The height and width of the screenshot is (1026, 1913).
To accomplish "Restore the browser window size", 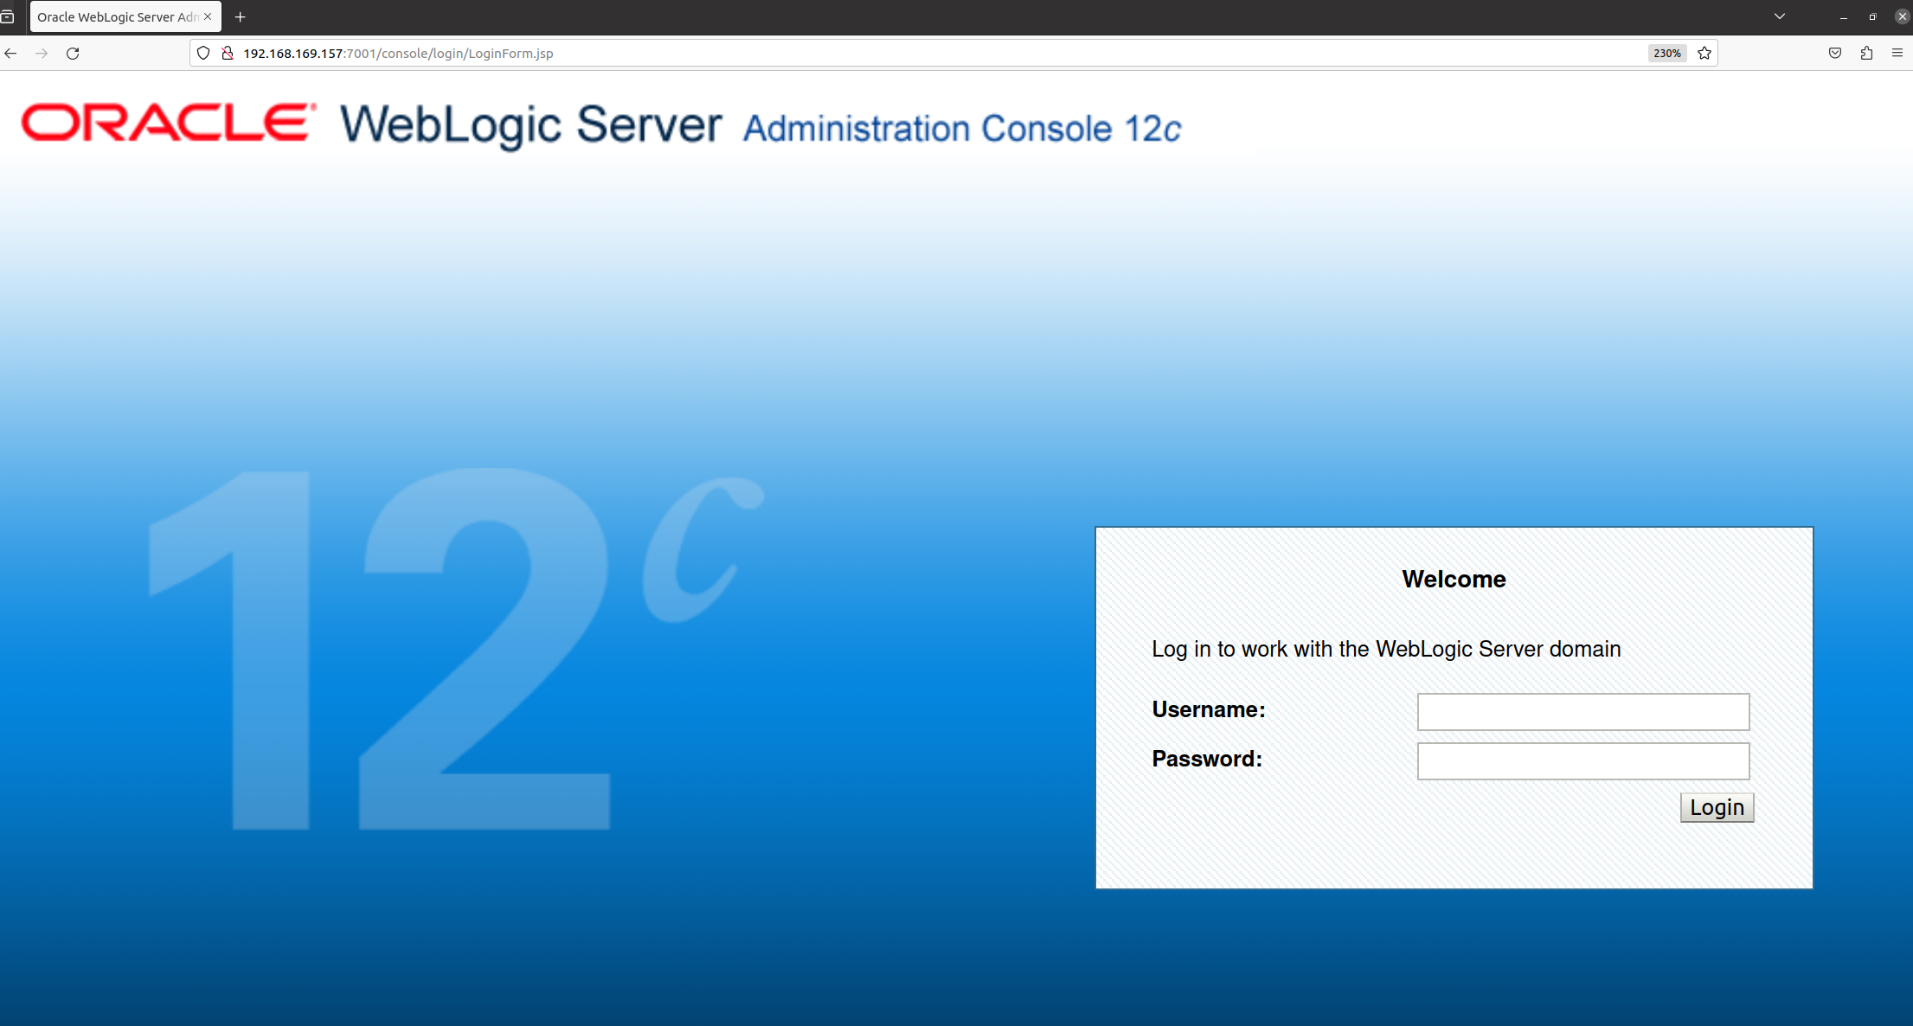I will tap(1872, 16).
